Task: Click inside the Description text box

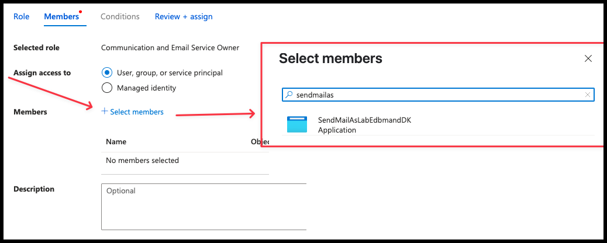Action: tap(204, 207)
